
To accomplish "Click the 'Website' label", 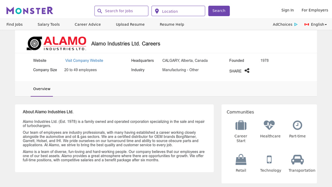I will point(39,60).
